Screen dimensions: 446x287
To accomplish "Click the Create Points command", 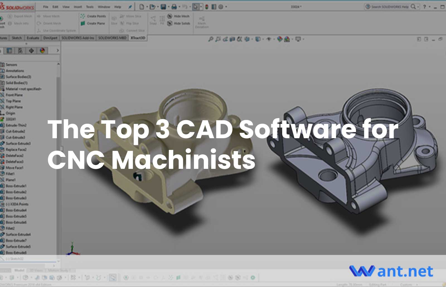I will 93,16.
